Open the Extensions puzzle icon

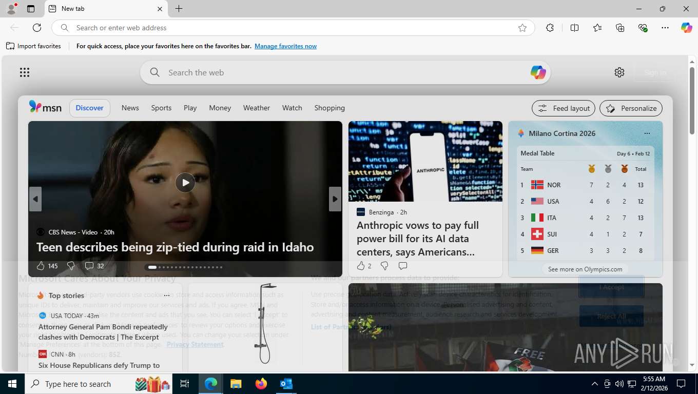[550, 28]
